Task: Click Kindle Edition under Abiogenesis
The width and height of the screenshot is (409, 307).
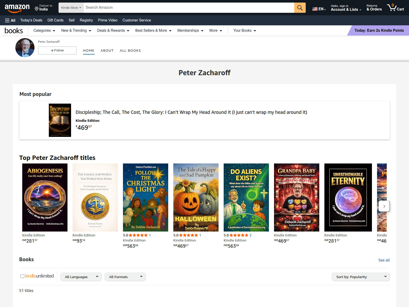Action: point(33,235)
